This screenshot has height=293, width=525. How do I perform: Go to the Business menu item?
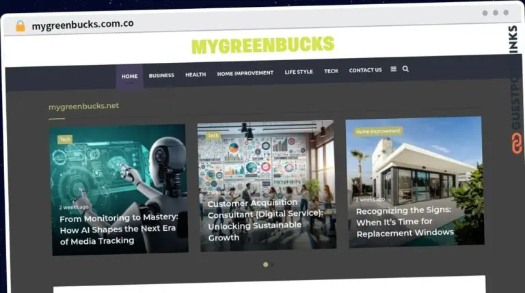(161, 76)
